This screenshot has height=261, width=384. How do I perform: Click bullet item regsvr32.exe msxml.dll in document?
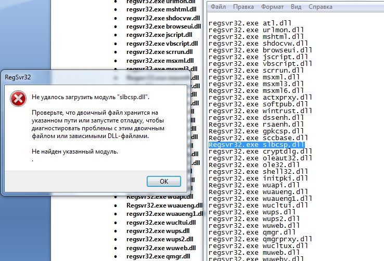160,61
